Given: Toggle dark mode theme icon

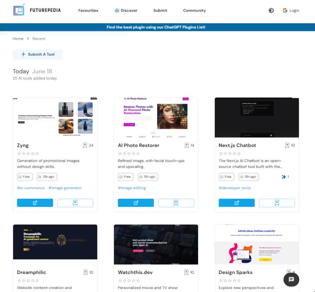Looking at the screenshot, I should (271, 11).
